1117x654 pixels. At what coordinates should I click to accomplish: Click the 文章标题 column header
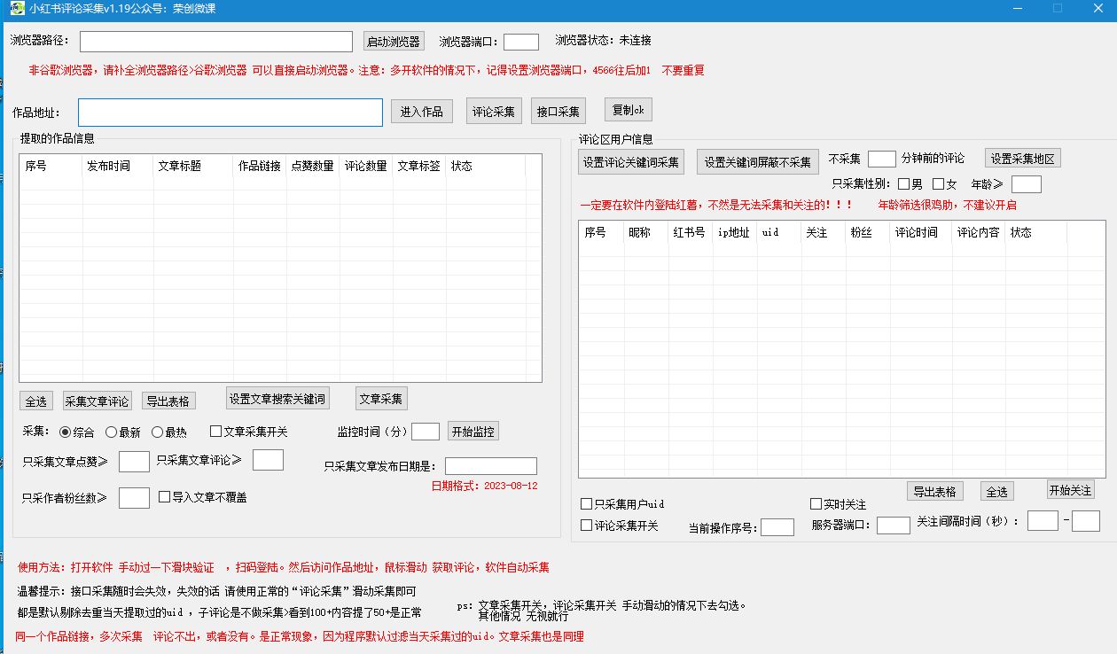pyautogui.click(x=193, y=167)
